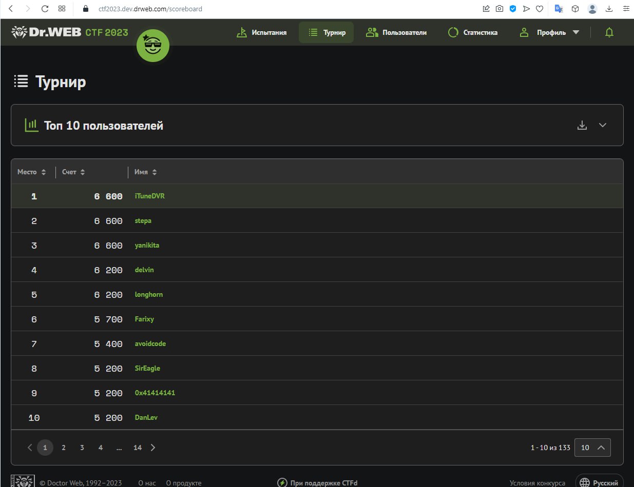This screenshot has height=487, width=634.
Task: Select pagination page 1
Action: tap(45, 448)
